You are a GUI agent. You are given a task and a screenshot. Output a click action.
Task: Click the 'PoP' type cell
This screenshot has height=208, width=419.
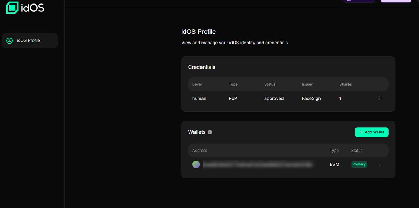pyautogui.click(x=233, y=98)
